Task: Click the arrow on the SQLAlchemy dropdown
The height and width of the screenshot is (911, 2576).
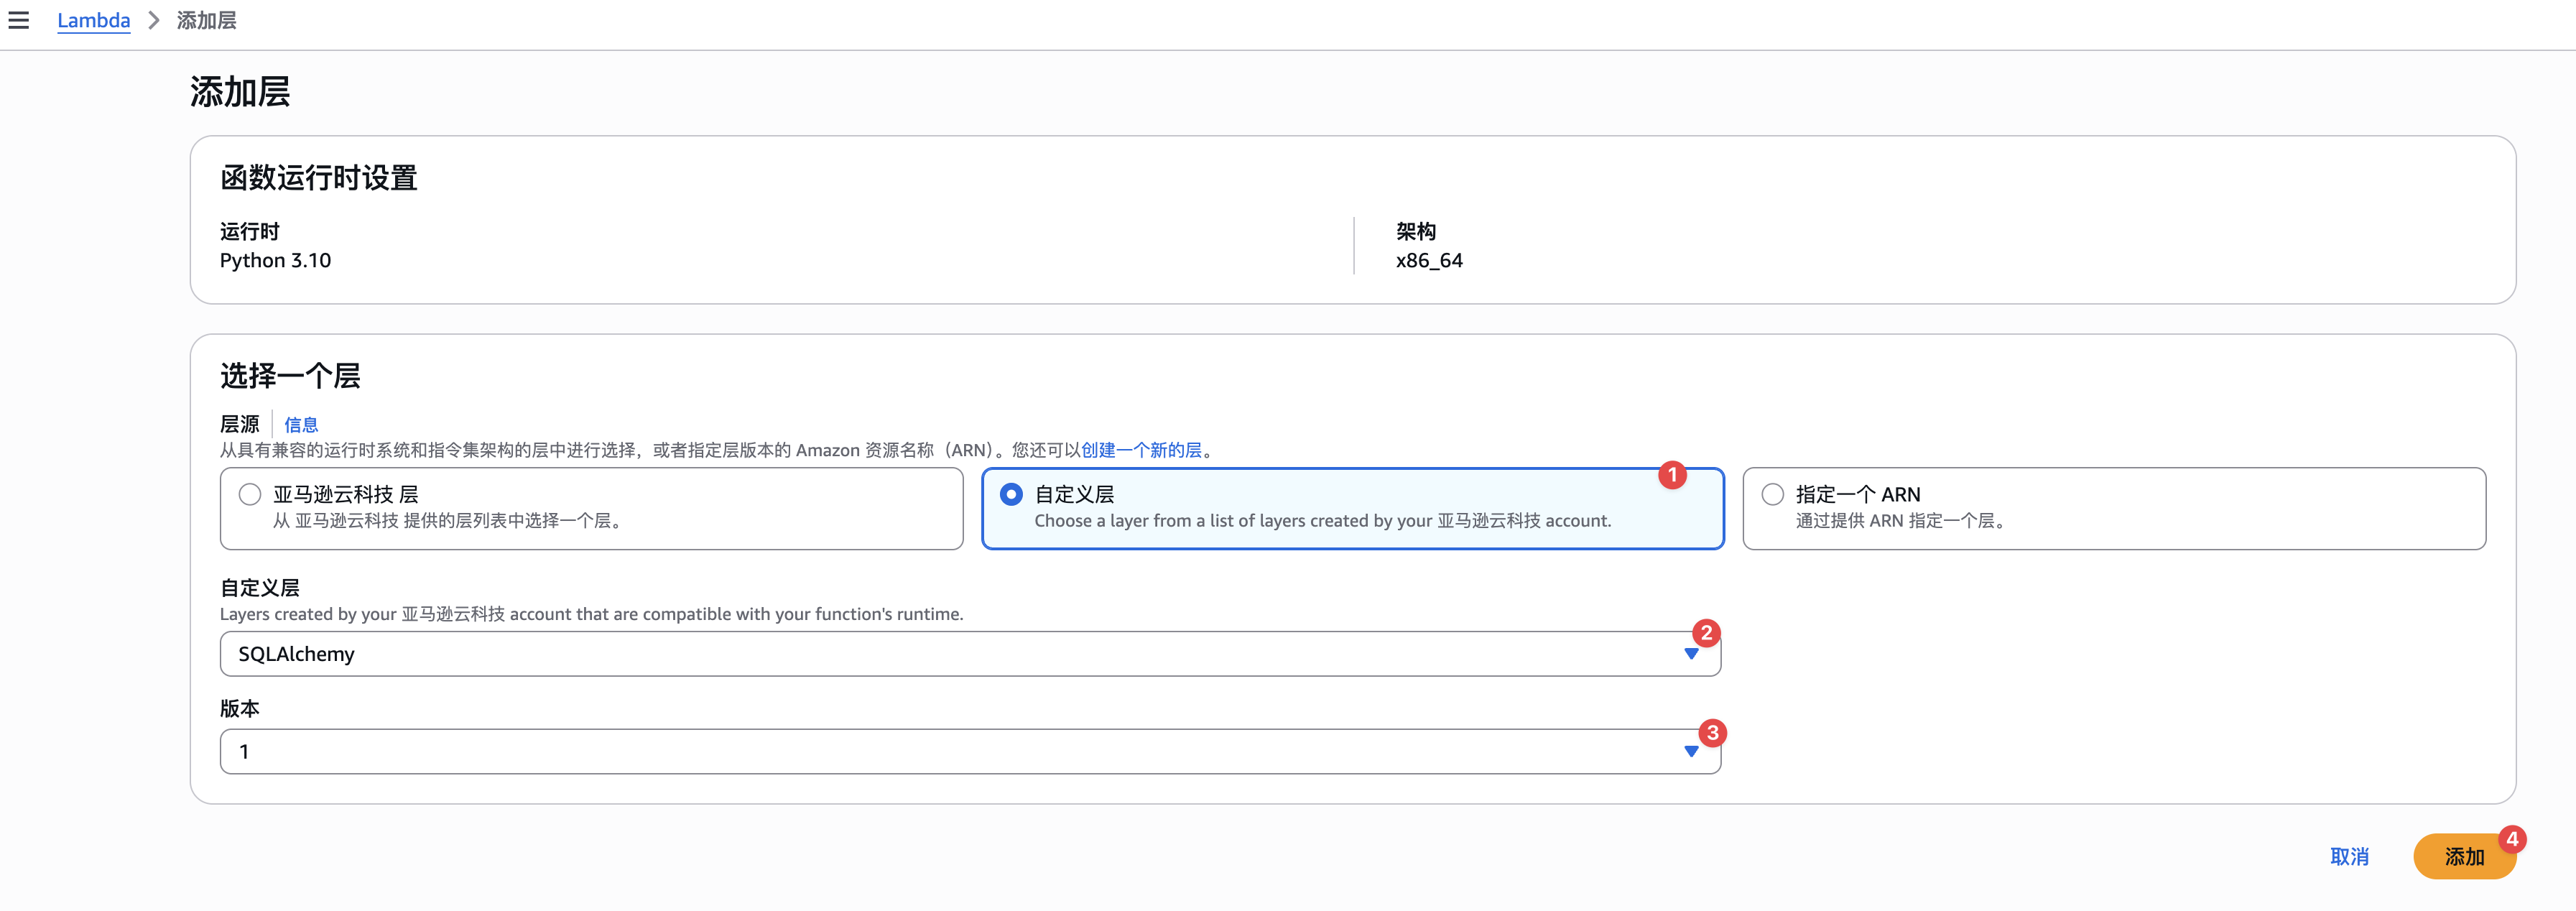Action: (x=1691, y=654)
